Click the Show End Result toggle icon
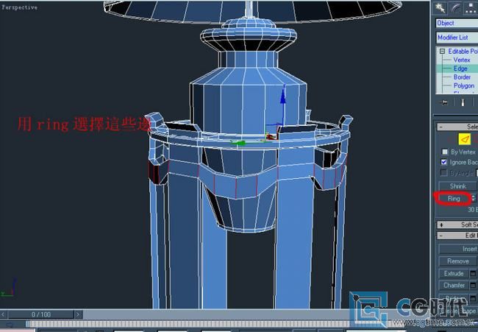Screen dimensions: 478x332 click(463, 102)
